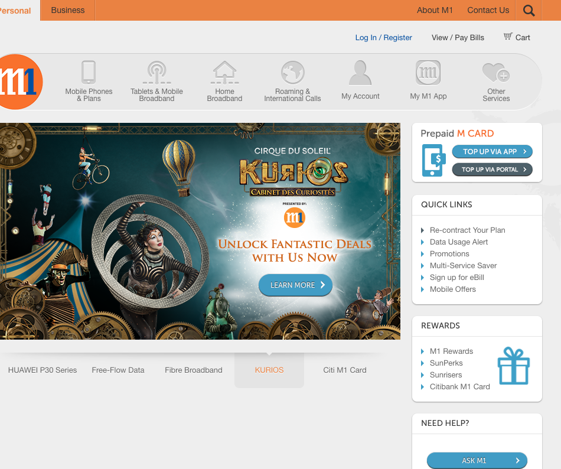Click the My Account person icon
The height and width of the screenshot is (469, 561).
[x=360, y=73]
